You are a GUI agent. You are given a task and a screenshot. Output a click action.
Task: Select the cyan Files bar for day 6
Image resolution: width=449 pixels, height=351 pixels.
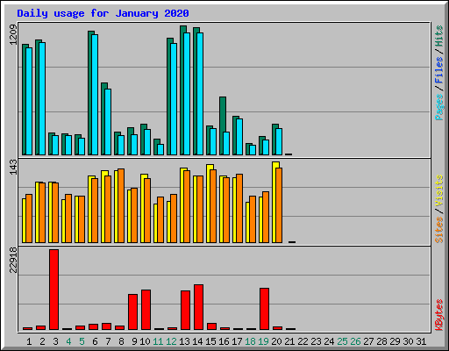[95, 95]
